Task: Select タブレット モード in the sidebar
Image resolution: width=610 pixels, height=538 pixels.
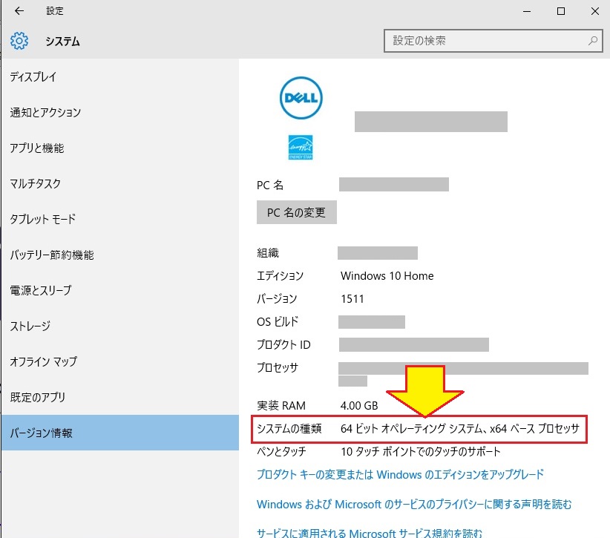Action: (x=43, y=220)
